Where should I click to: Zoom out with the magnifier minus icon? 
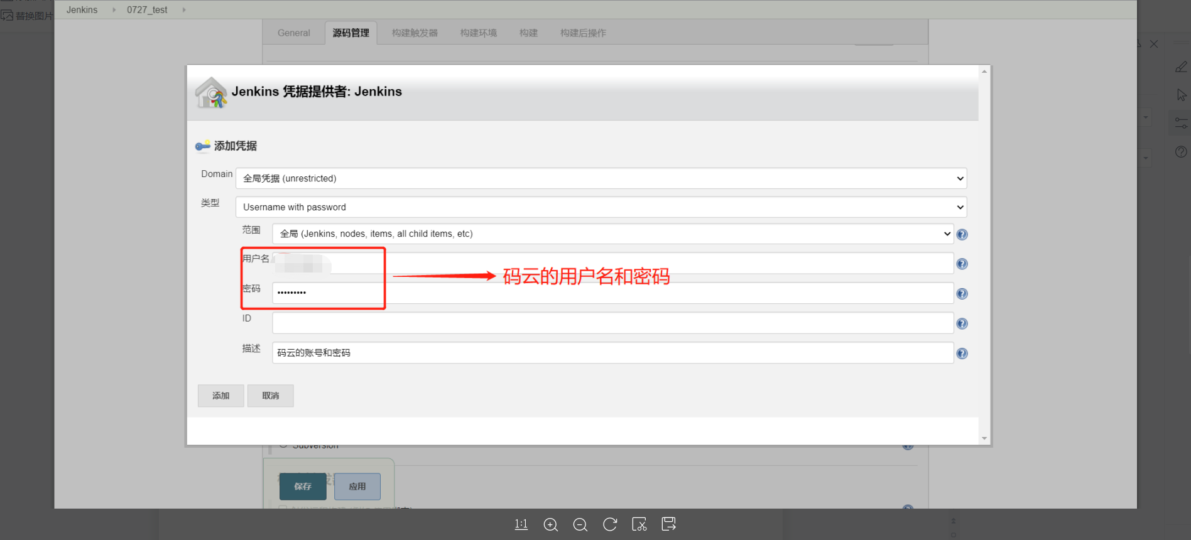point(580,524)
